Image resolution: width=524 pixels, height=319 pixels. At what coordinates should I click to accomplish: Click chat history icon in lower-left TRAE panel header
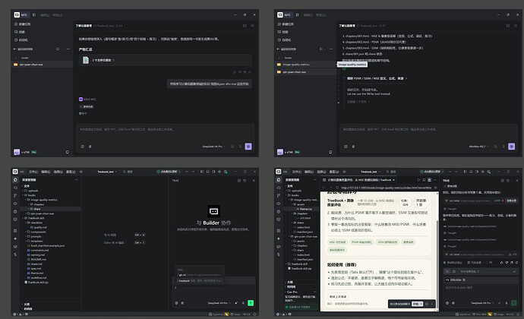tap(245, 181)
